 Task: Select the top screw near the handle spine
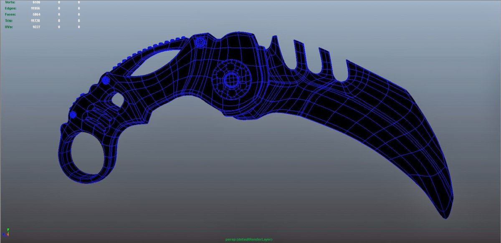point(201,42)
